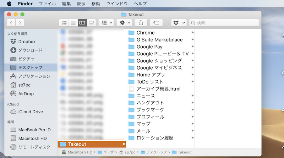
Task: Go forward with the right arrow button
Action: (x=20, y=23)
